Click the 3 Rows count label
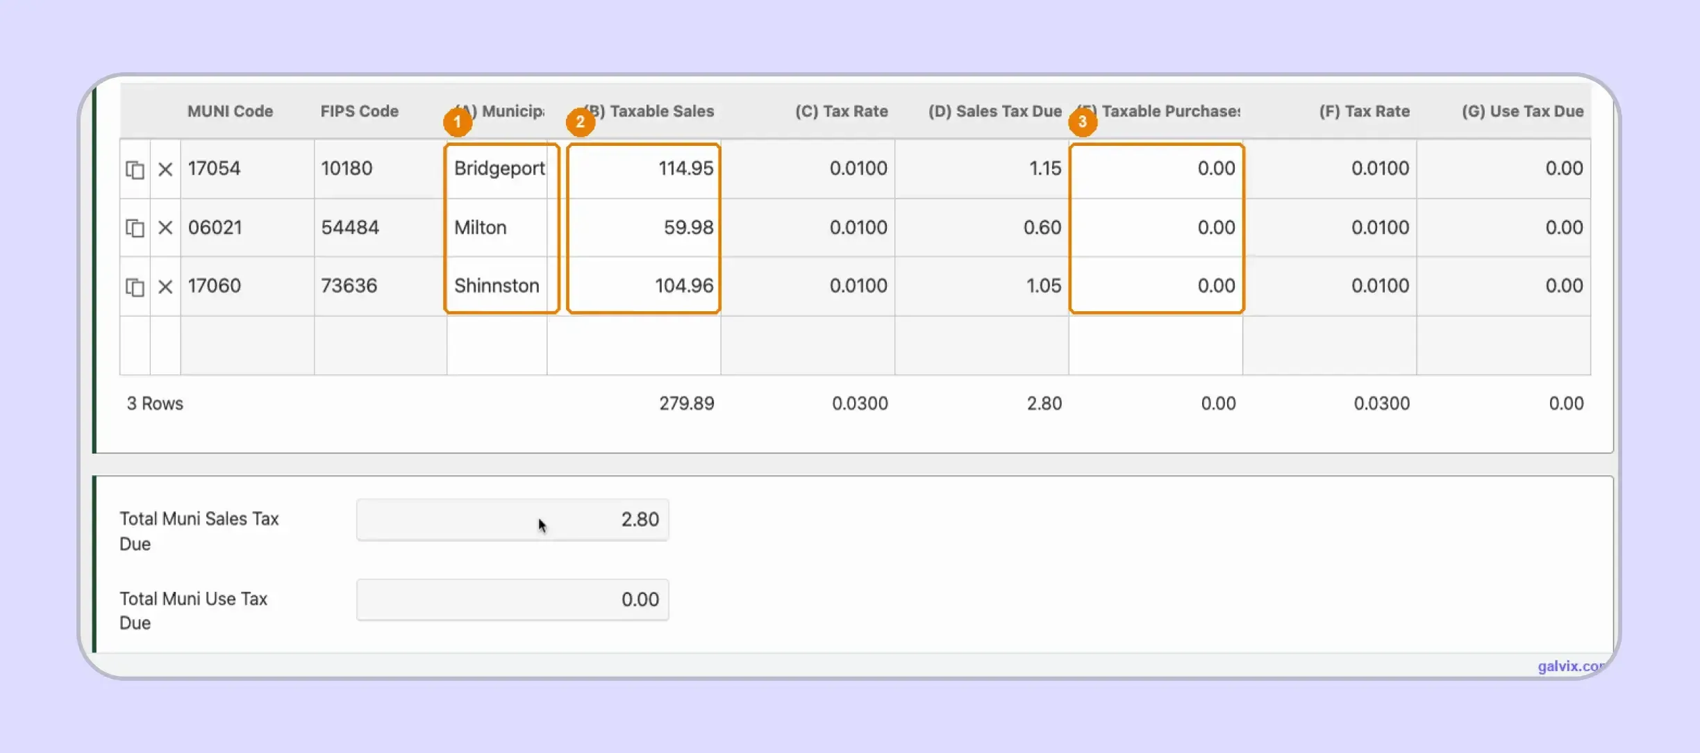The height and width of the screenshot is (753, 1700). [155, 404]
